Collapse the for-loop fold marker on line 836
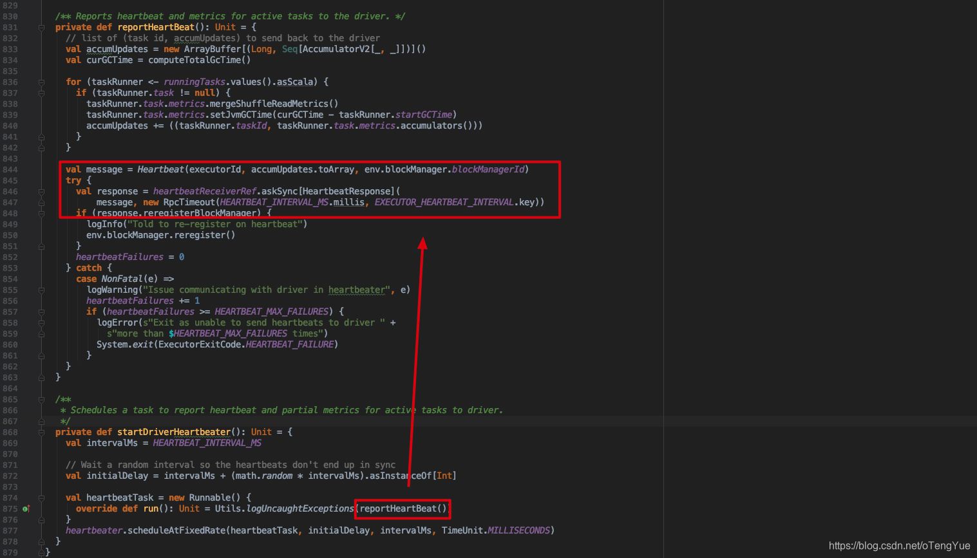The width and height of the screenshot is (977, 558). [41, 82]
